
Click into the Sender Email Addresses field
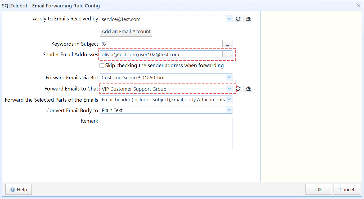161,54
